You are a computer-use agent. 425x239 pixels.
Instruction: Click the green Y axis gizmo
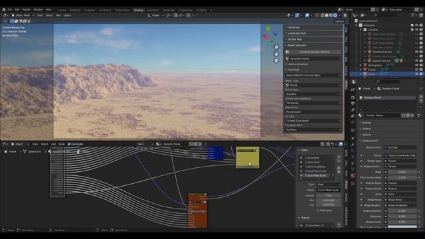tap(268, 28)
